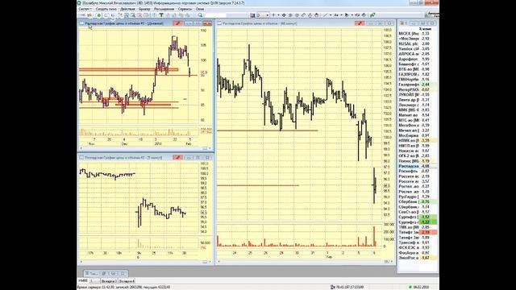Select the arrow pointer tool

(347, 15)
